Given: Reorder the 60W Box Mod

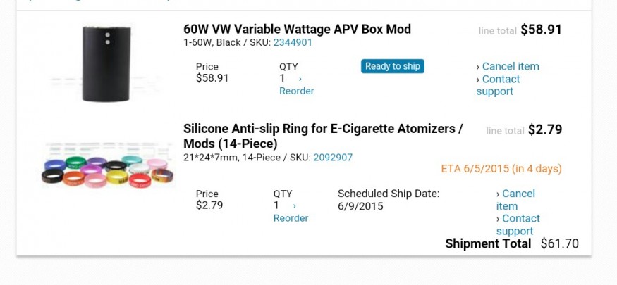Looking at the screenshot, I should pos(296,91).
